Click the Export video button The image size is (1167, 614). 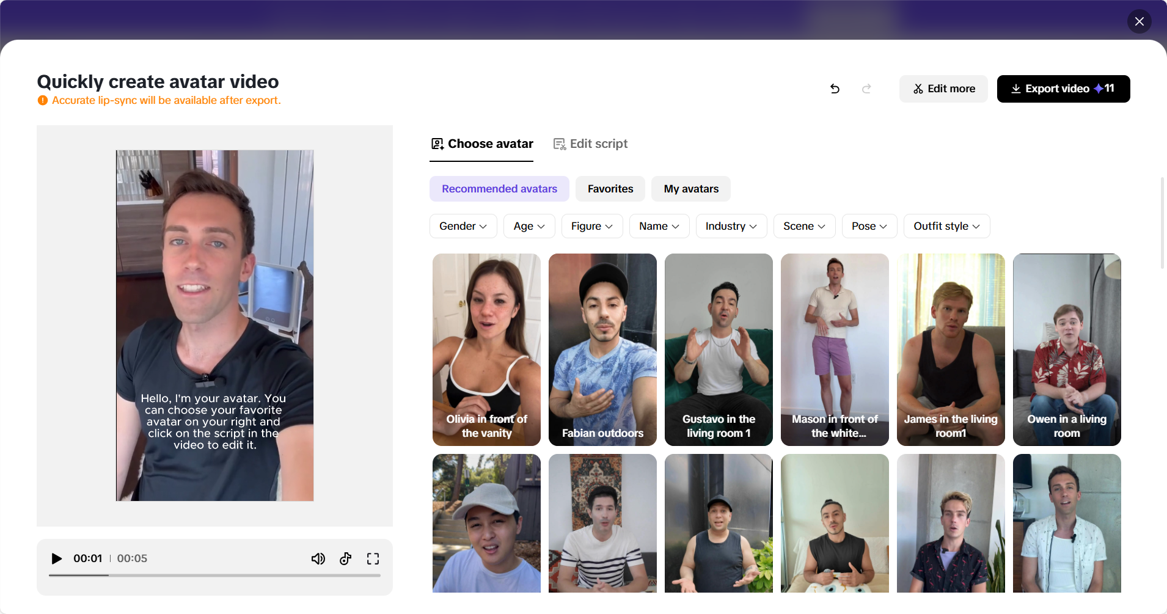(1062, 89)
